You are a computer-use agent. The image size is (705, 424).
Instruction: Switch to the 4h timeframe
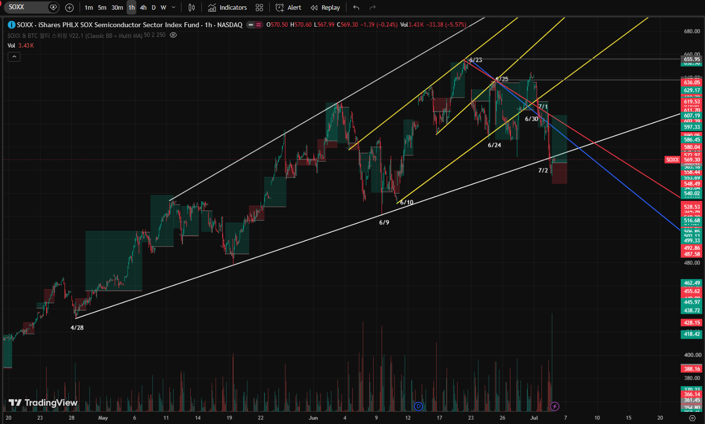point(143,7)
